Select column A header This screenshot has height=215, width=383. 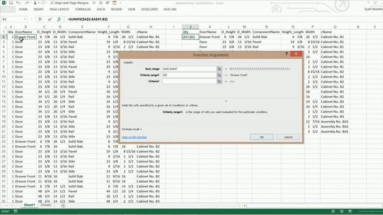[x=11, y=27]
